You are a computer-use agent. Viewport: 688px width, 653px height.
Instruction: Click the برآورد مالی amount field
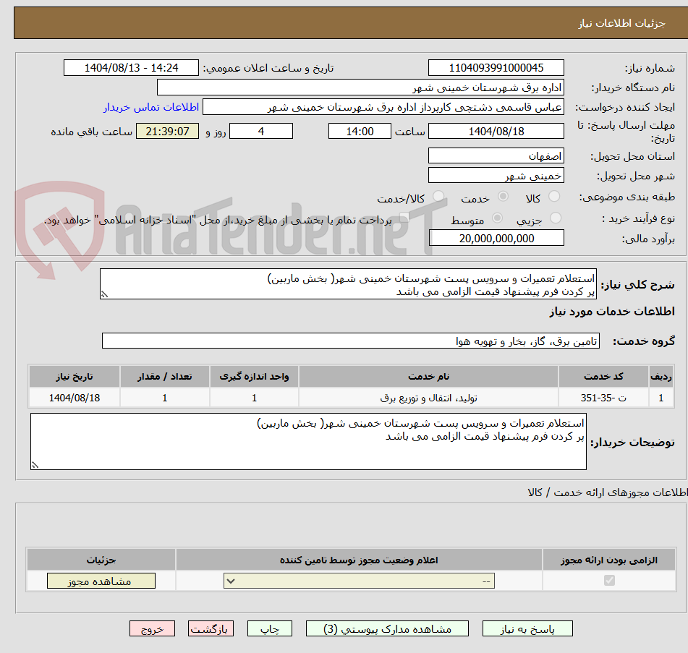[496, 237]
